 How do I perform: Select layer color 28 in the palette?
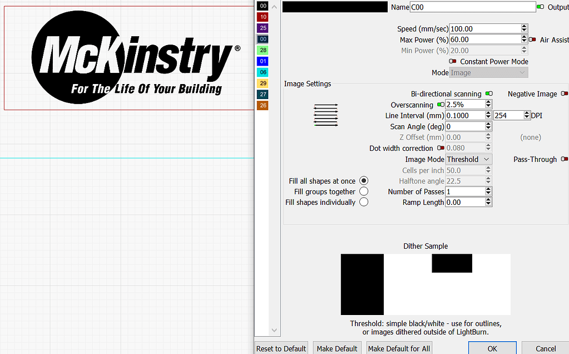(x=262, y=50)
